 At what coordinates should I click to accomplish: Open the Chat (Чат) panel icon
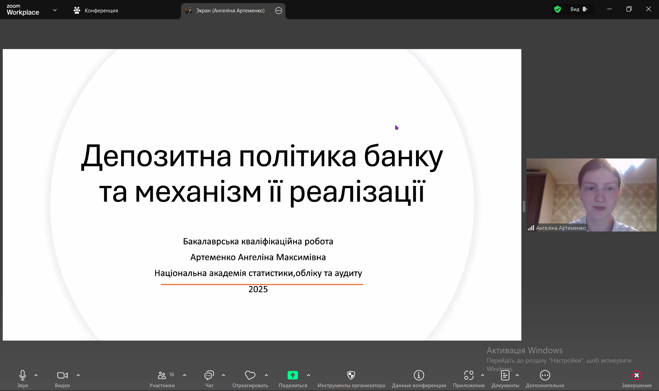point(209,376)
